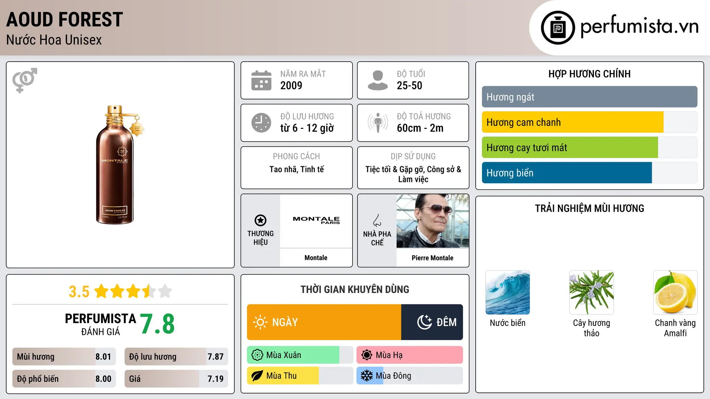Click the Mùa Hạ season label
Viewport: 710px width, 399px height.
(x=389, y=355)
